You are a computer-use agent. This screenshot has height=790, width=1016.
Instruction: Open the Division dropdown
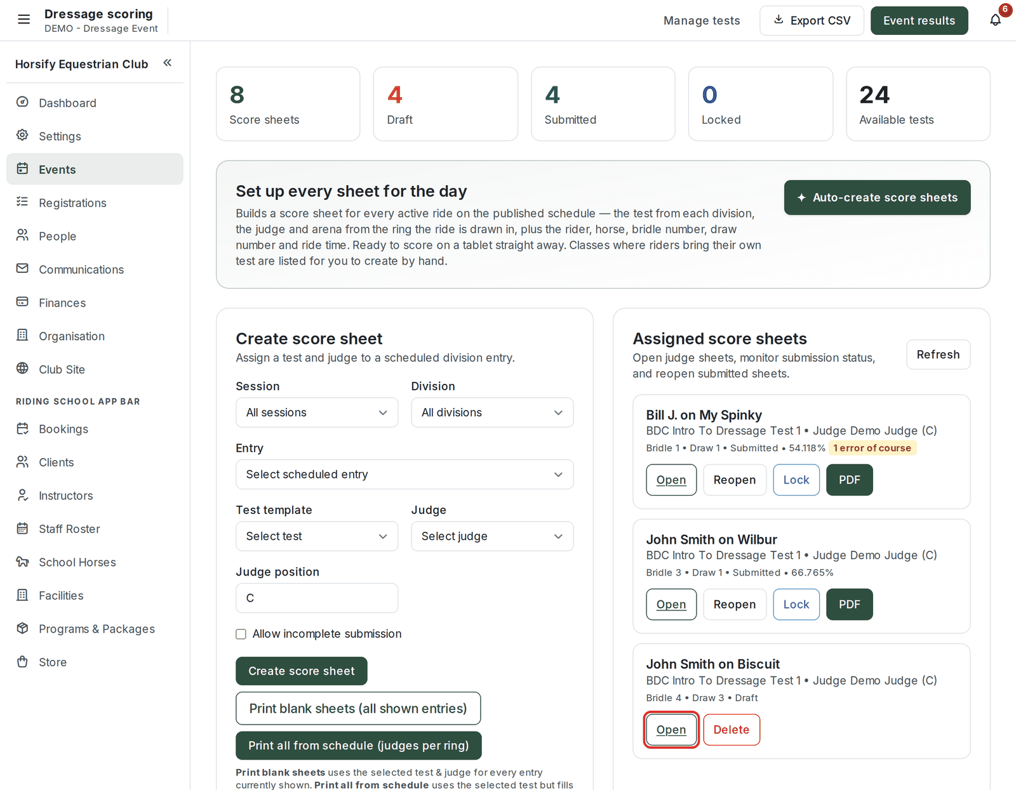click(492, 412)
